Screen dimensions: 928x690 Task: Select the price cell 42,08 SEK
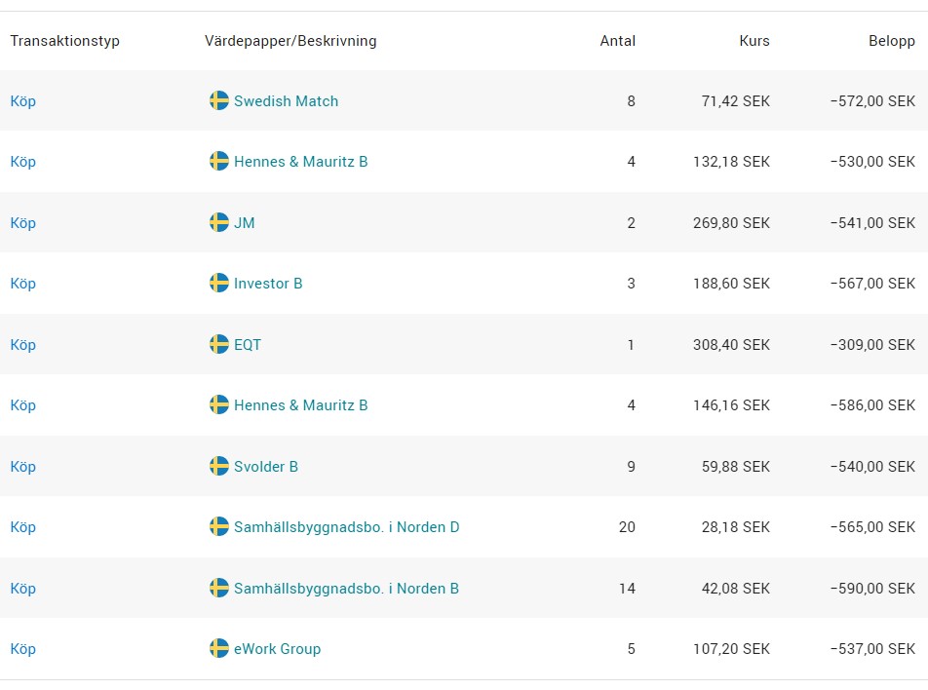pos(736,589)
